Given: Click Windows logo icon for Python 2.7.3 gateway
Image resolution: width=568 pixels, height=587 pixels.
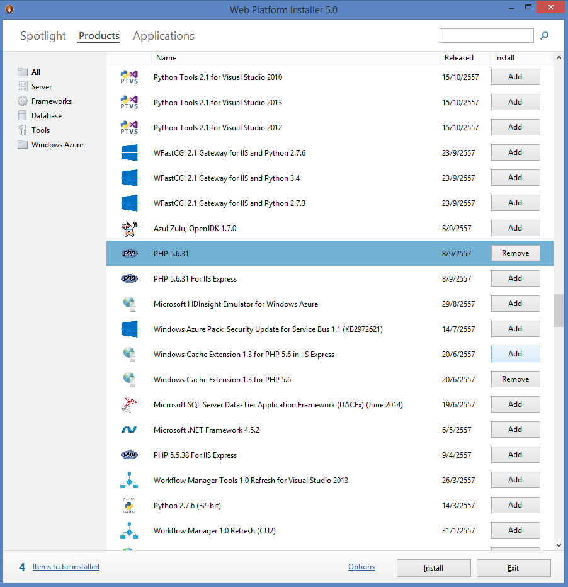Looking at the screenshot, I should point(129,203).
